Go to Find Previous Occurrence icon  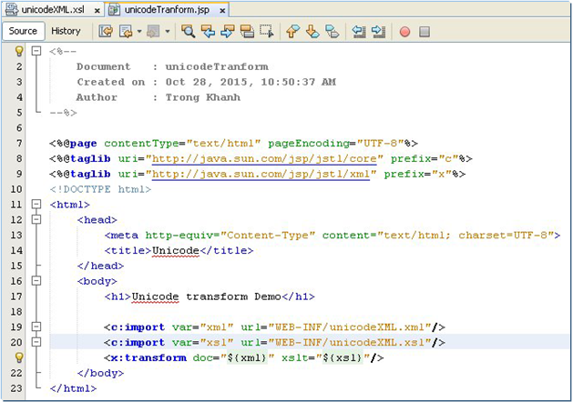point(208,31)
